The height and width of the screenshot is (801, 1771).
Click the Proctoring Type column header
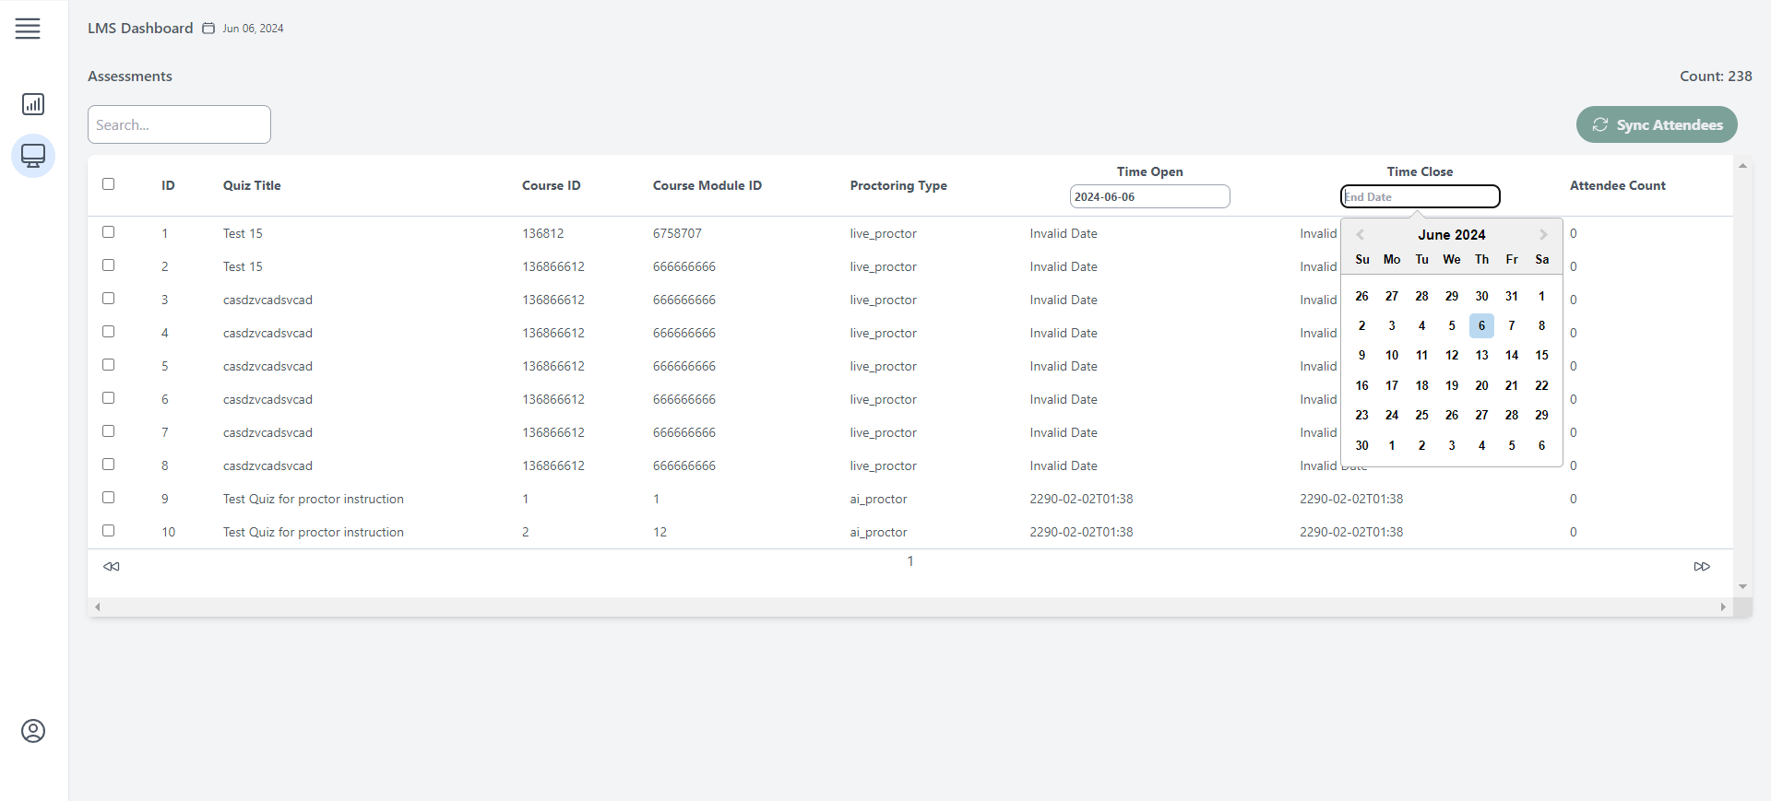pos(898,185)
